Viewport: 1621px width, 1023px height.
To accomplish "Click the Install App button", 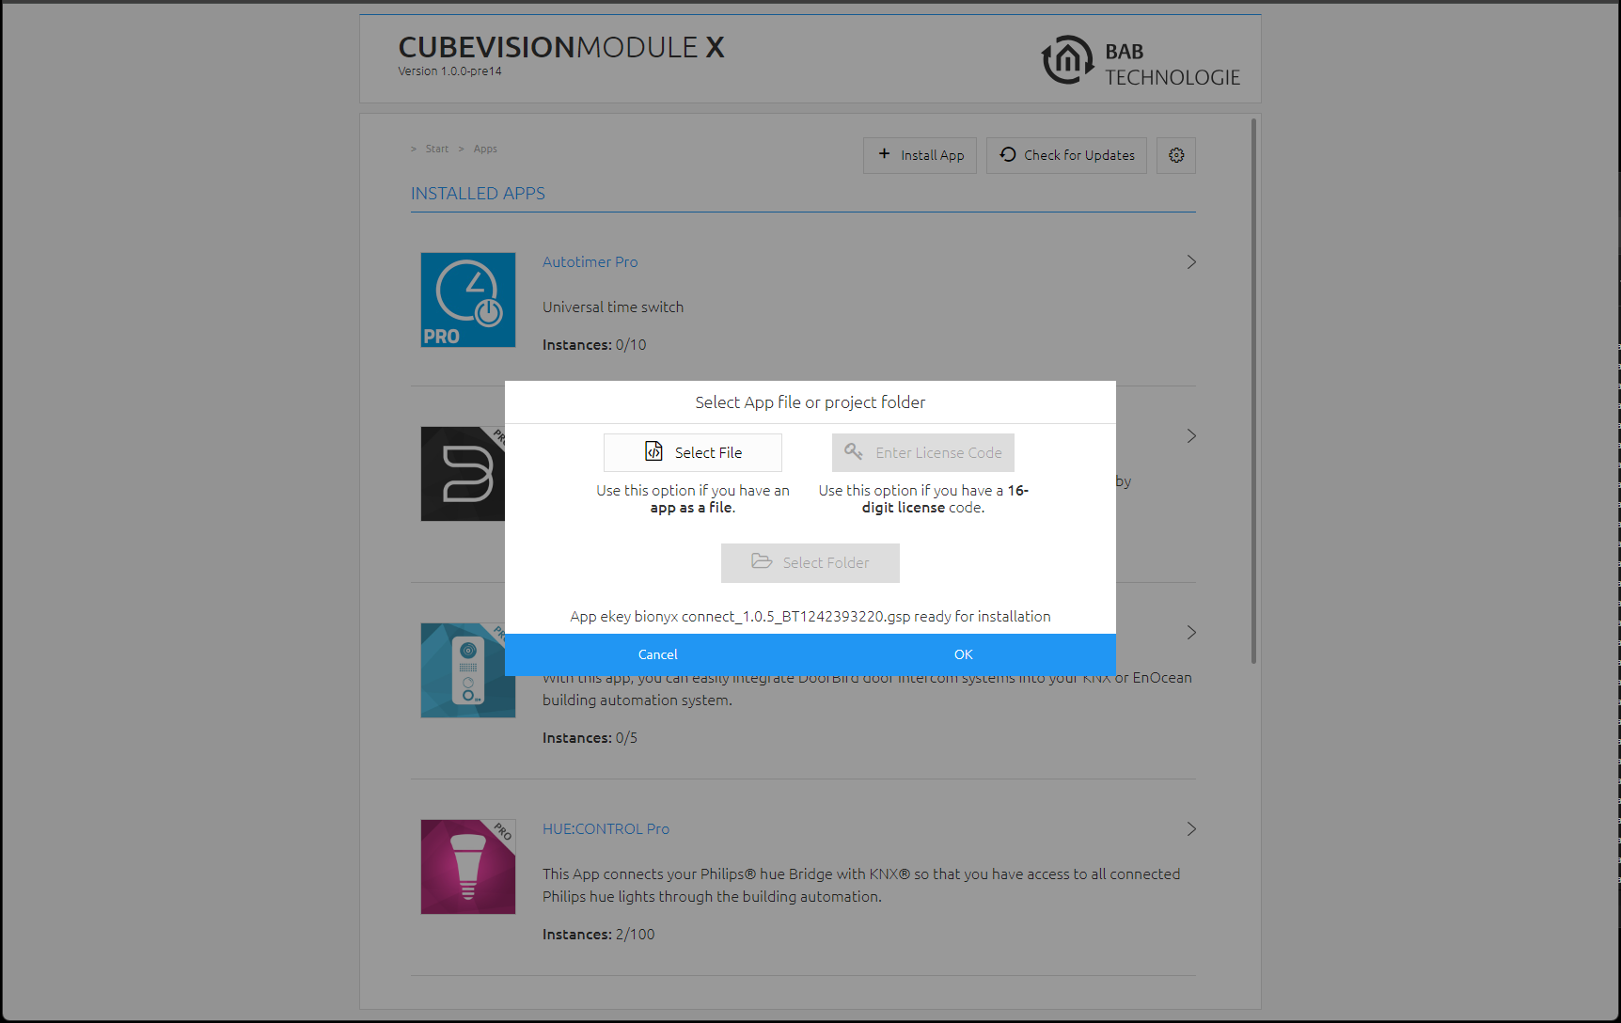I will (x=920, y=155).
